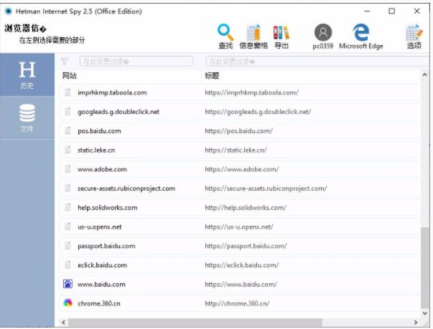This screenshot has width=433, height=329.
Task: Switch to the 文件 files tab
Action: point(27,119)
